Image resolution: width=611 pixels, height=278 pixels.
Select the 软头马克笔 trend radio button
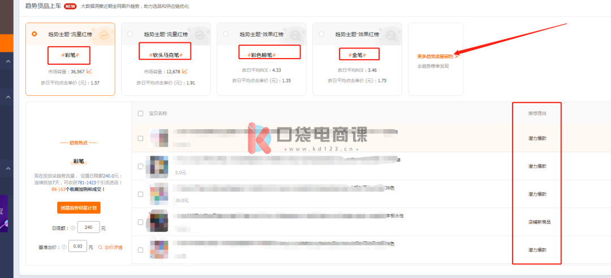click(x=130, y=34)
